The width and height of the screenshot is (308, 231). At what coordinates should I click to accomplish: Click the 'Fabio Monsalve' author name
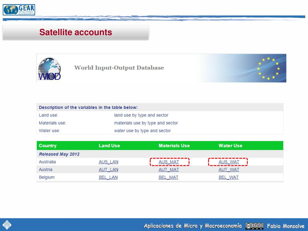pyautogui.click(x=286, y=226)
